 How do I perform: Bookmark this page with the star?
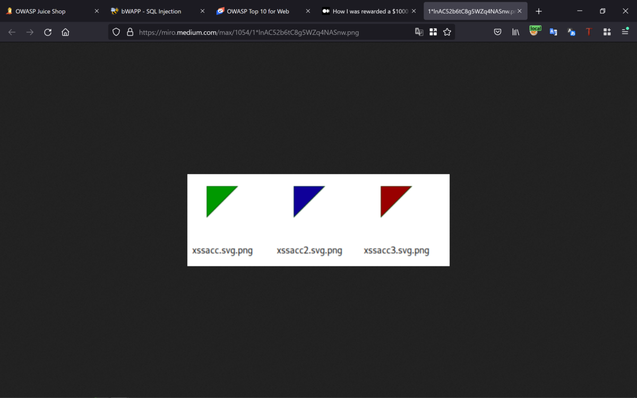coord(447,32)
